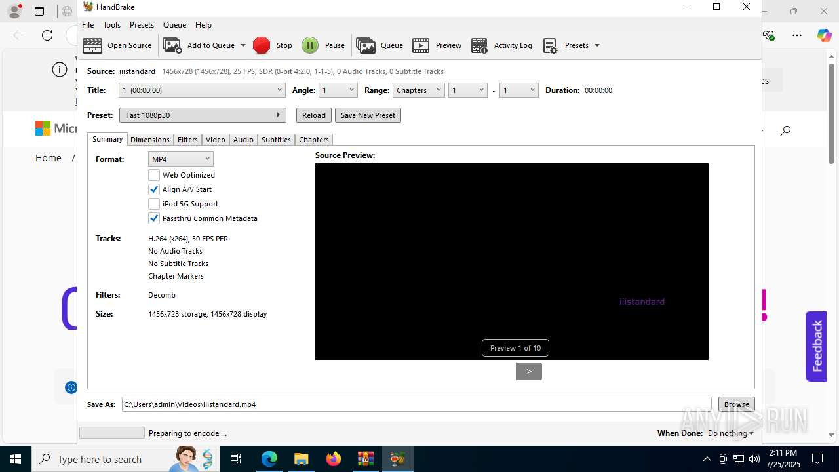Open the Angle dropdown
This screenshot has width=839, height=472.
coord(338,90)
